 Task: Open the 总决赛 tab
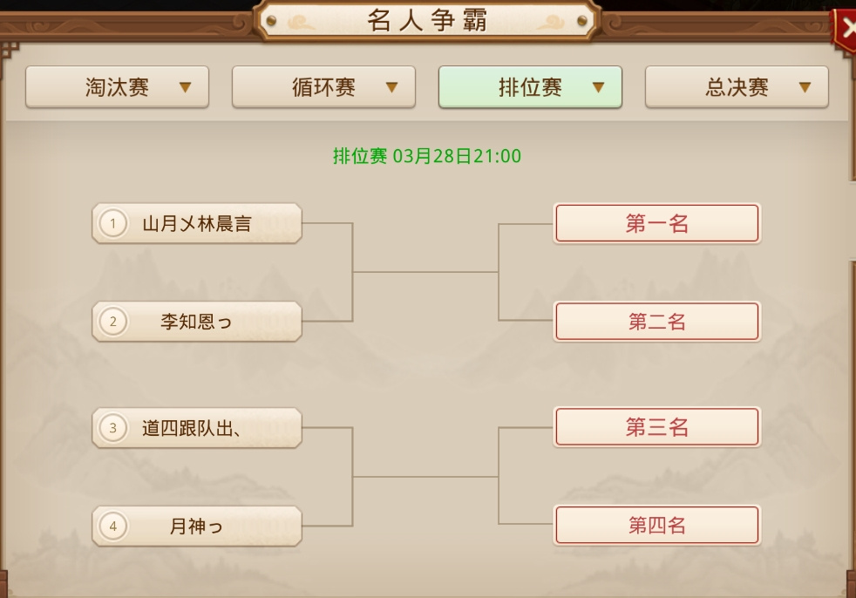[737, 87]
